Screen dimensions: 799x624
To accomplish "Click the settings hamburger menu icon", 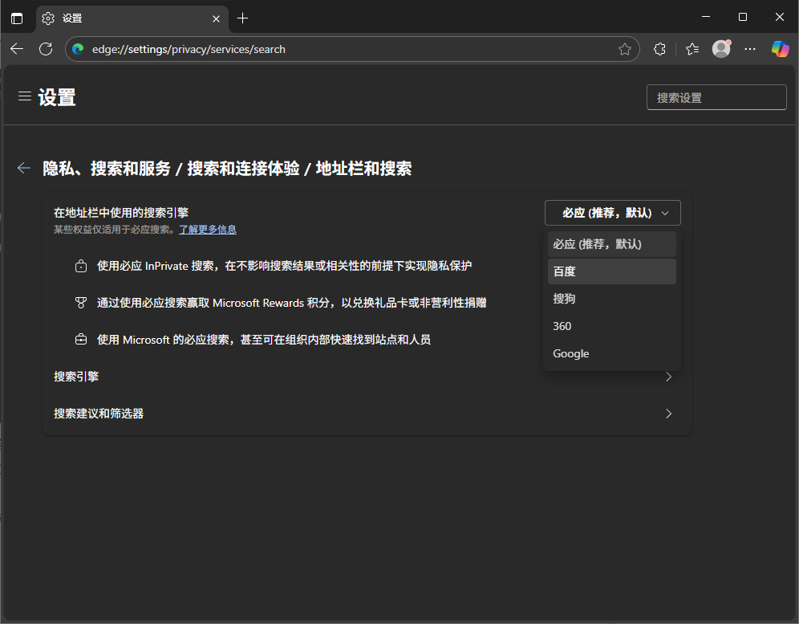I will click(x=24, y=96).
